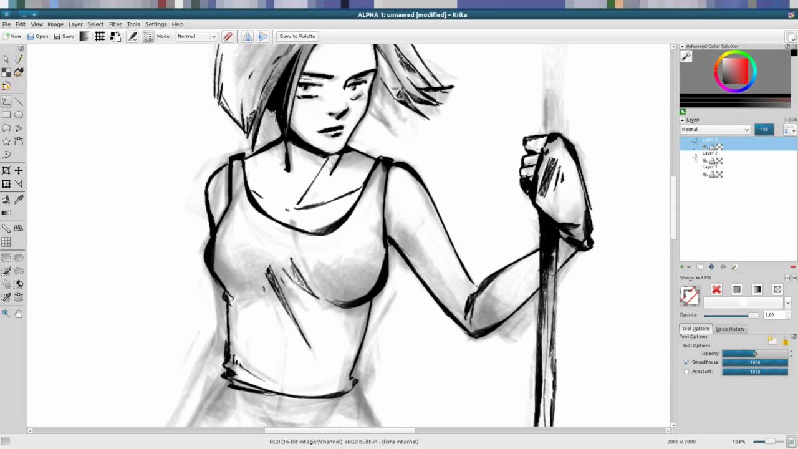Disable the Smoothness checkbox

click(x=686, y=362)
